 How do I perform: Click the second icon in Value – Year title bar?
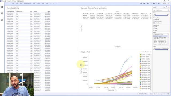(x=143, y=52)
